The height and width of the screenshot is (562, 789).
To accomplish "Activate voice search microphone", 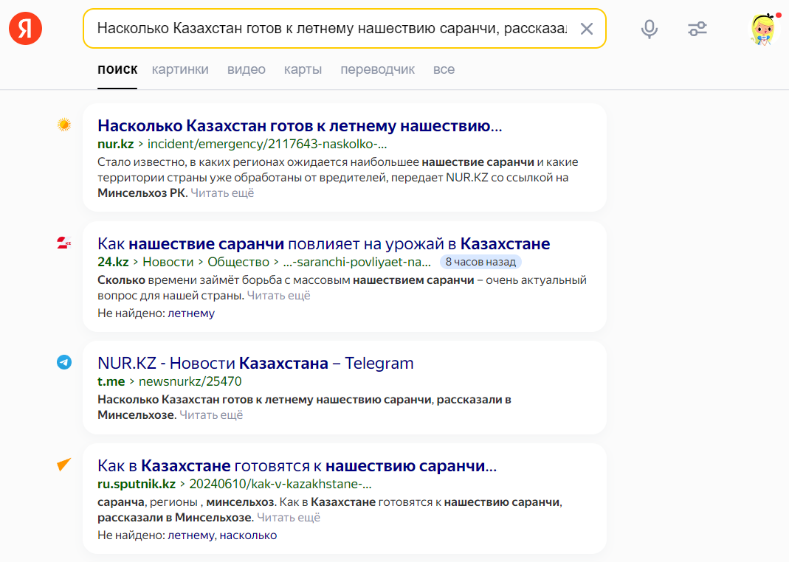I will click(649, 29).
